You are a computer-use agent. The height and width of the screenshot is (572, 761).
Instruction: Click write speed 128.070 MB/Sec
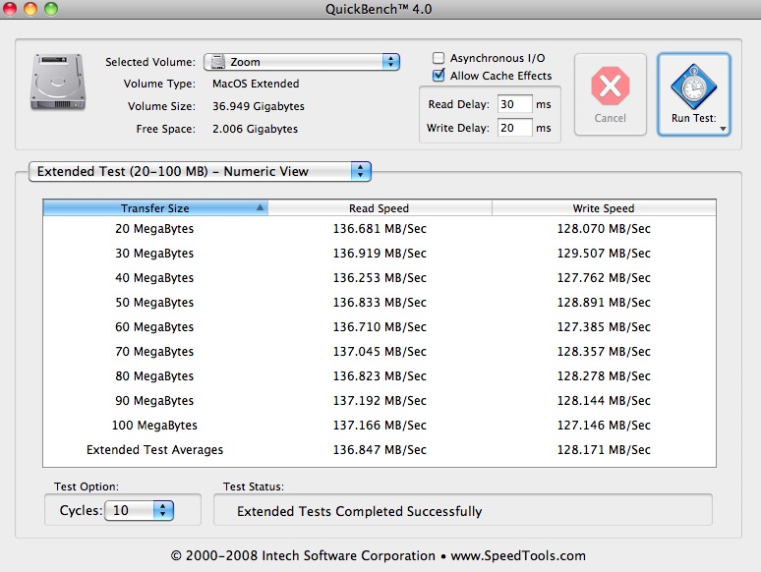(x=604, y=229)
